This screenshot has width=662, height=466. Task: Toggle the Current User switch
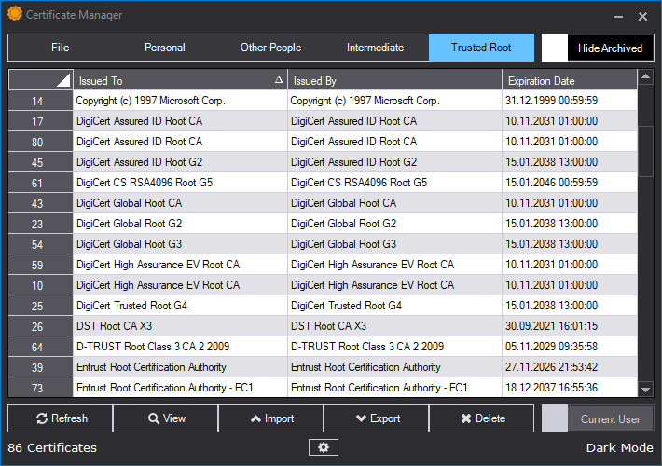[598, 418]
